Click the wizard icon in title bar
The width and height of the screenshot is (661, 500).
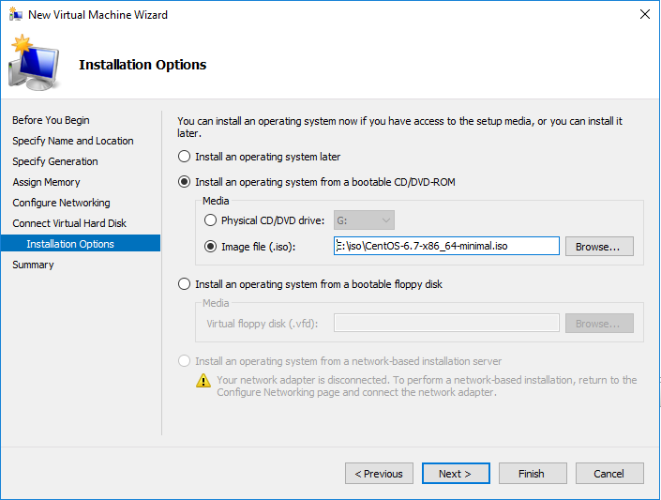click(x=16, y=15)
